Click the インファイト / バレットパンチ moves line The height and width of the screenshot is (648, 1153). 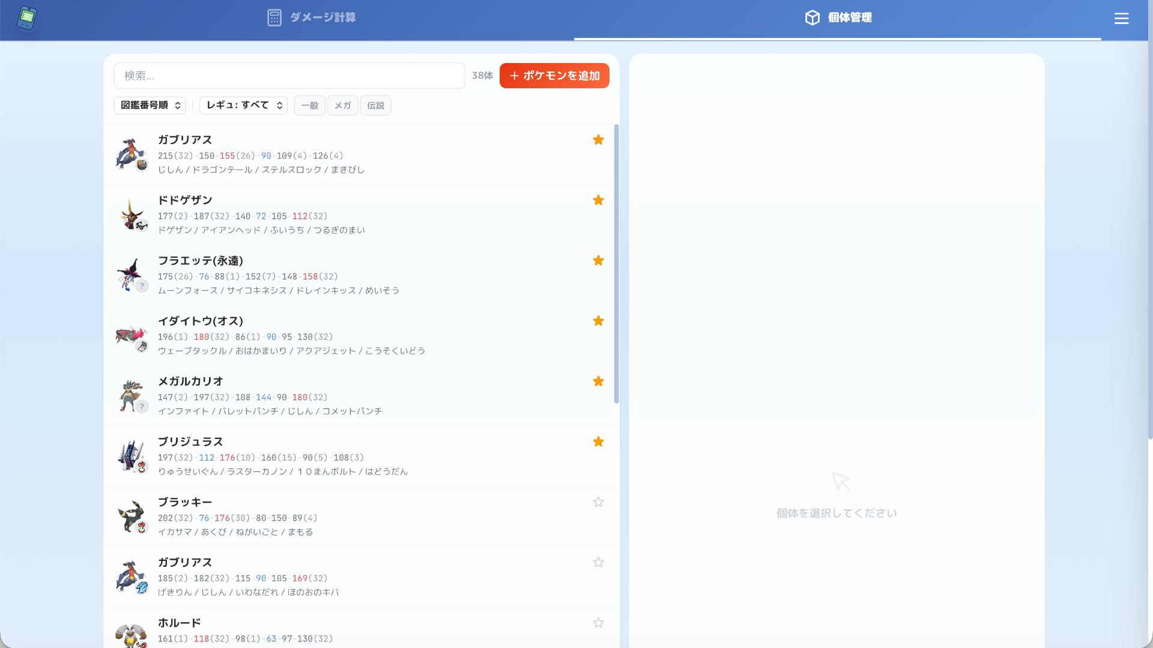pyautogui.click(x=270, y=411)
